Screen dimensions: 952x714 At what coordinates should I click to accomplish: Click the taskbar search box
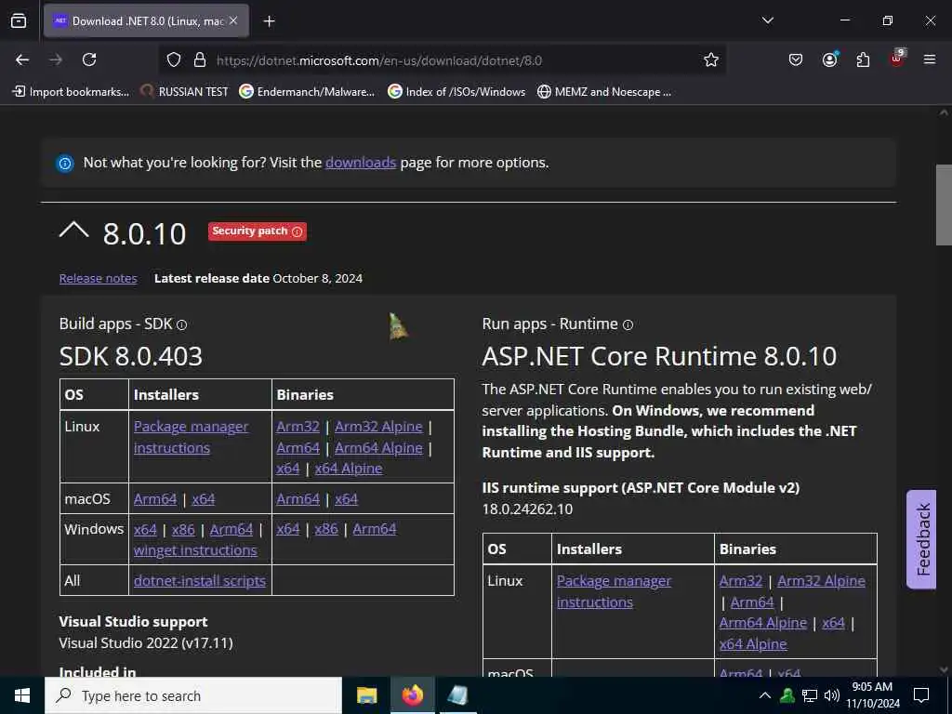[193, 695]
